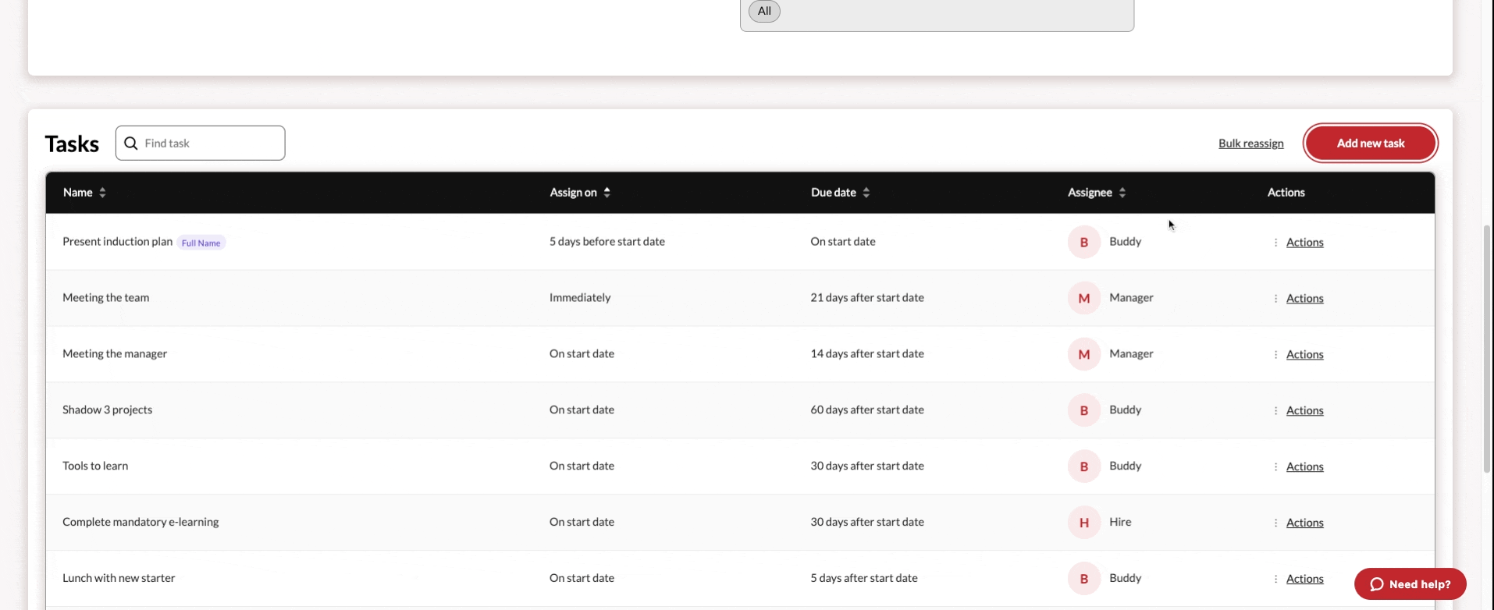Sort tasks by Name column arrows
The height and width of the screenshot is (610, 1494).
(x=102, y=193)
